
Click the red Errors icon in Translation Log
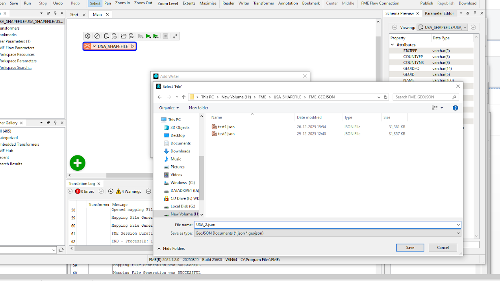pos(78,191)
